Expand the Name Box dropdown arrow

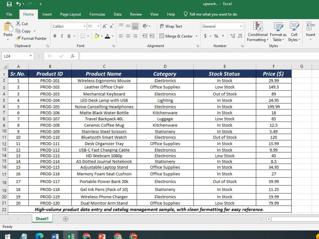click(x=31, y=56)
